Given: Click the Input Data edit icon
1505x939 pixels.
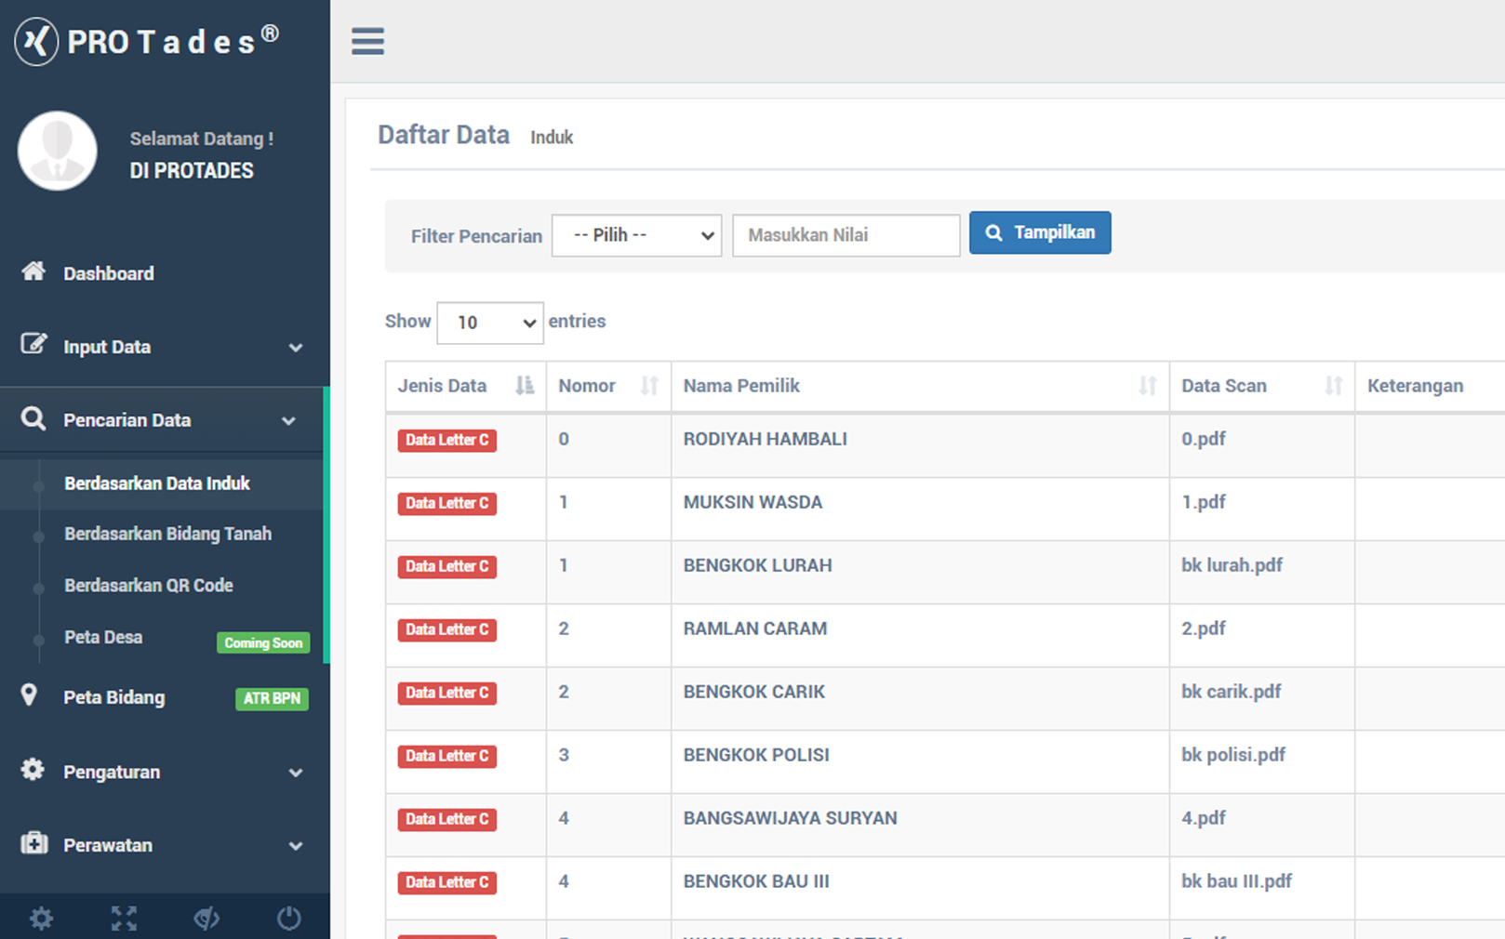Looking at the screenshot, I should [33, 344].
